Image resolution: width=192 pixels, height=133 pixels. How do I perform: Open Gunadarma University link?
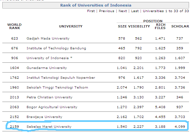(47, 68)
